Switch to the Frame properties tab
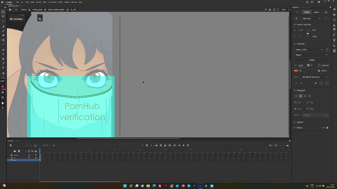This screenshot has height=189, width=337. tap(316, 12)
